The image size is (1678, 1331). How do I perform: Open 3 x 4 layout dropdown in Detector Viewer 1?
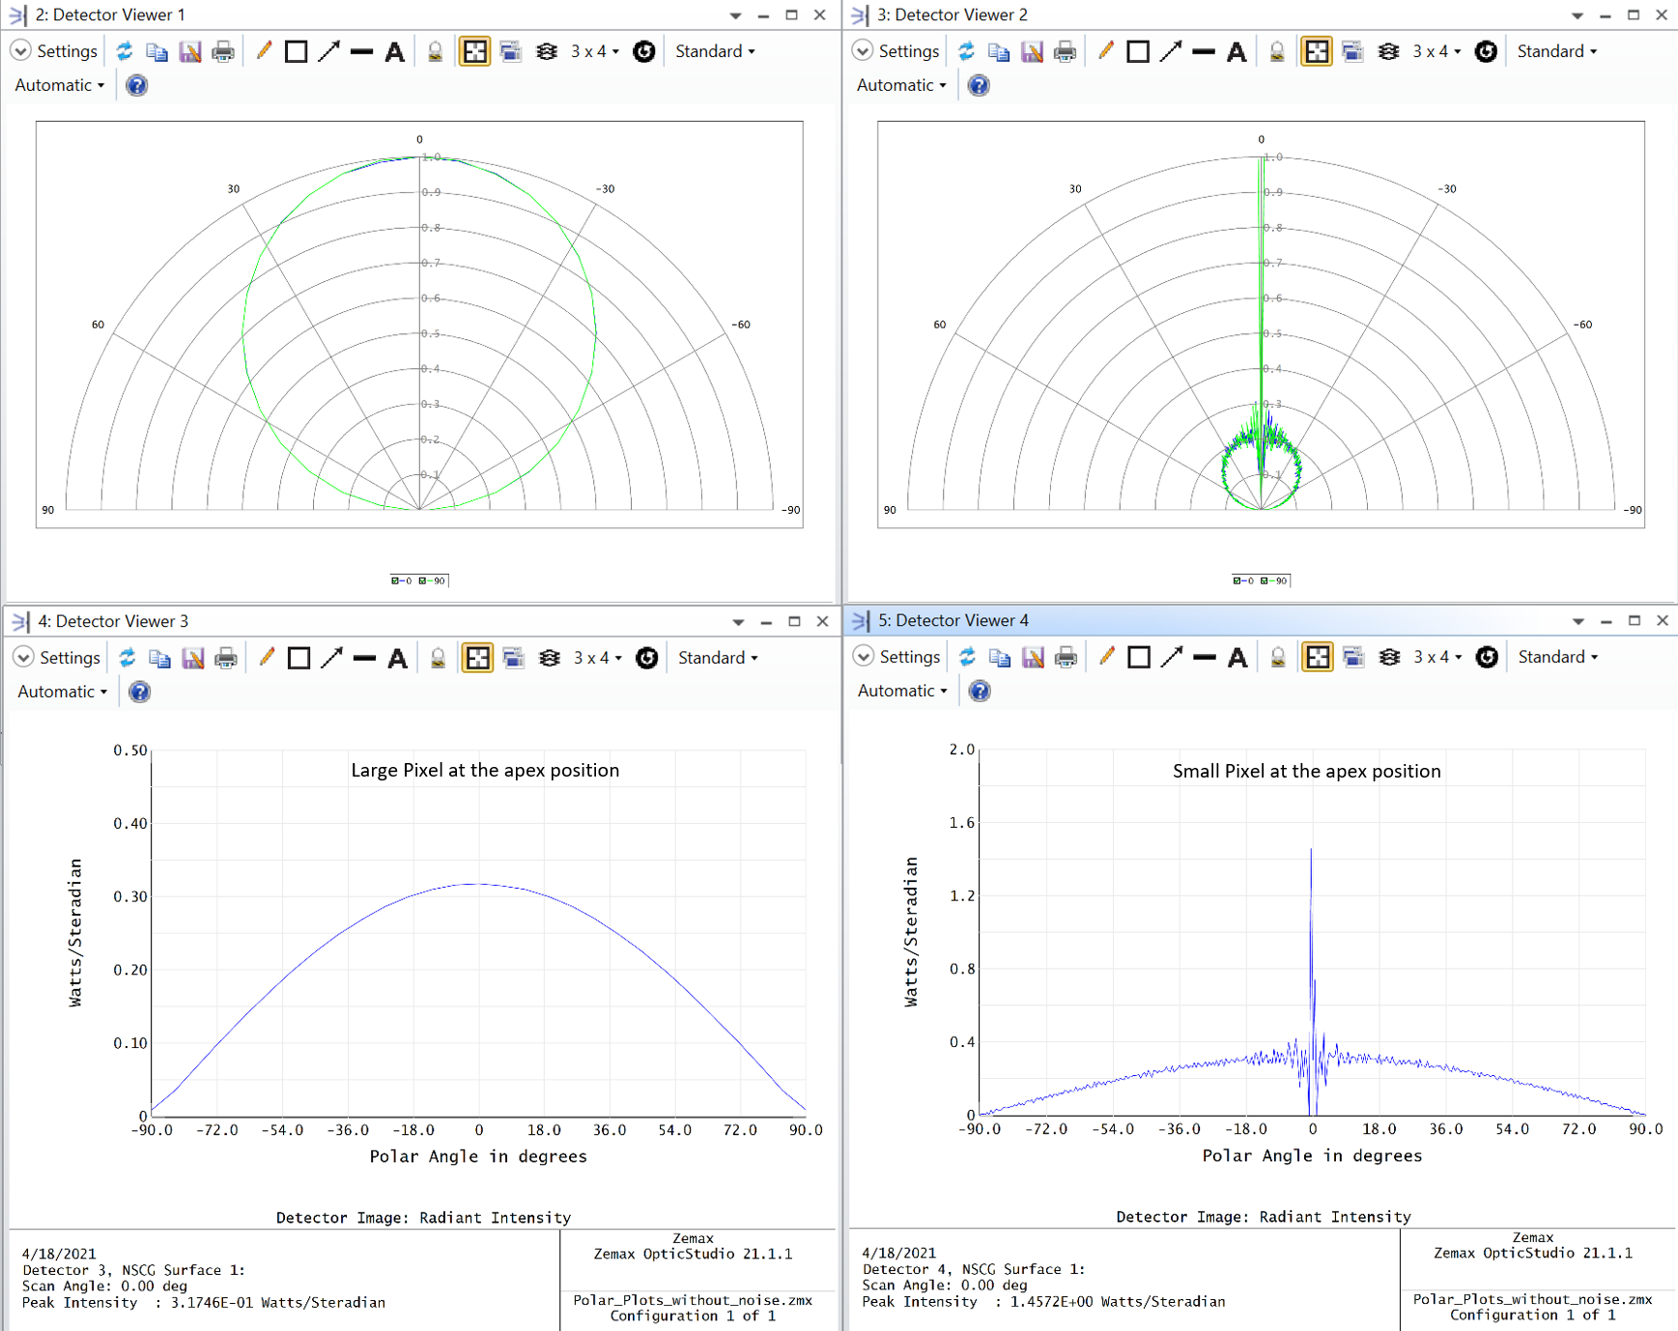[x=594, y=51]
